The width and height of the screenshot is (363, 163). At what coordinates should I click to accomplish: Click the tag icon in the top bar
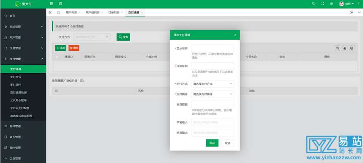click(x=314, y=4)
